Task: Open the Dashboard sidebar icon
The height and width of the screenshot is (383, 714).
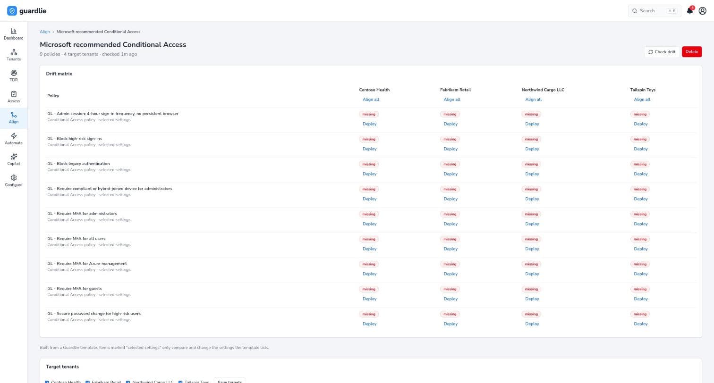Action: click(14, 34)
